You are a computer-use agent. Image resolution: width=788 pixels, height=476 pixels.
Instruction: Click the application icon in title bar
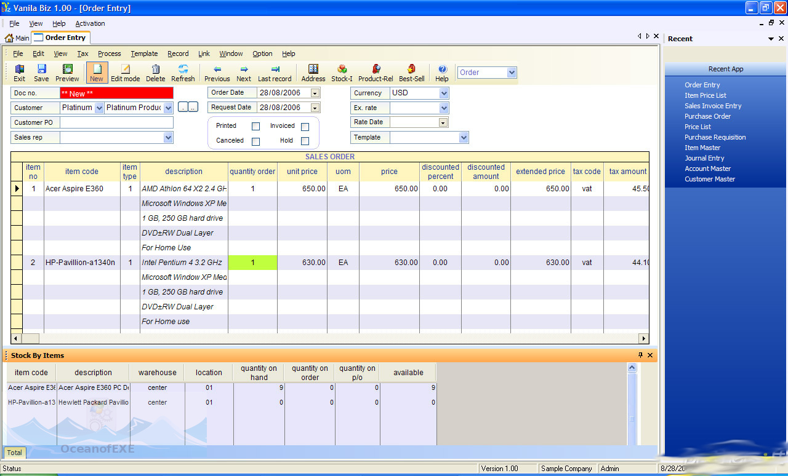pos(6,8)
